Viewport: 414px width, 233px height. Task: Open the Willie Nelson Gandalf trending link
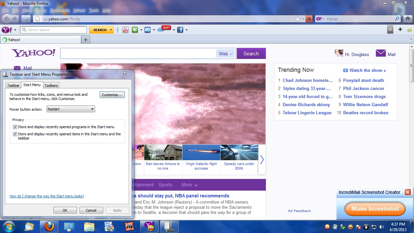tap(365, 105)
